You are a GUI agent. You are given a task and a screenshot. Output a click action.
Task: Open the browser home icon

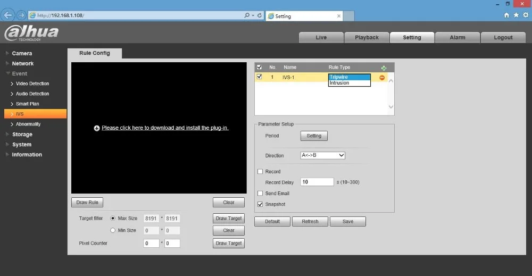506,15
